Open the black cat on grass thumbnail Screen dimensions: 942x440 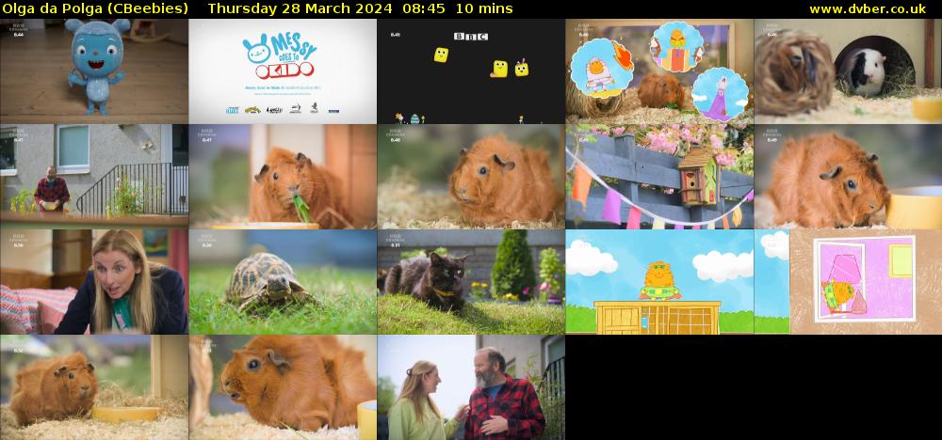[x=471, y=281]
